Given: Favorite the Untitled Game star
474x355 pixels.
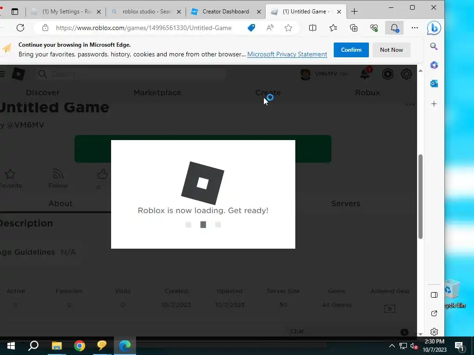Looking at the screenshot, I should [x=10, y=174].
